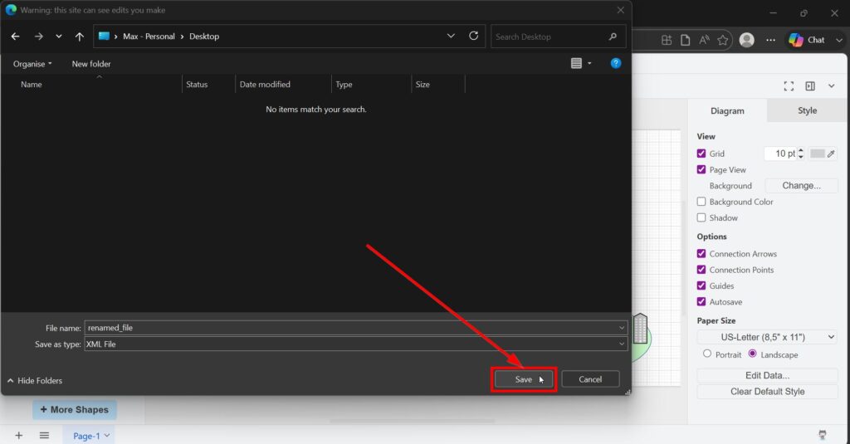Refresh the Desktop folder listing
Screen dimensions: 850x444
pos(474,36)
